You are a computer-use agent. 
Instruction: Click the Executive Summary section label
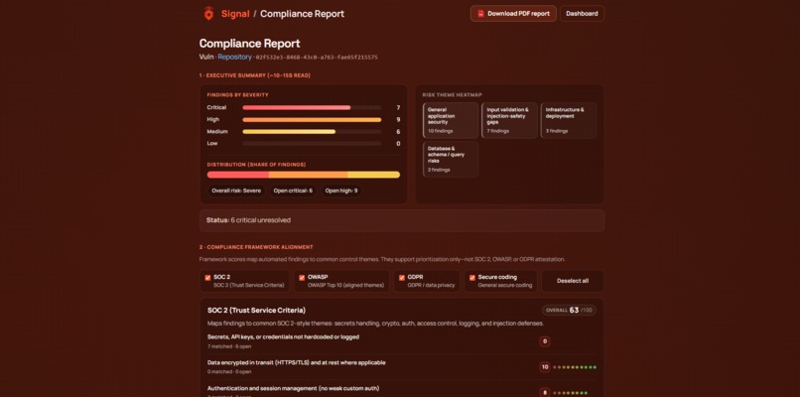pyautogui.click(x=255, y=75)
